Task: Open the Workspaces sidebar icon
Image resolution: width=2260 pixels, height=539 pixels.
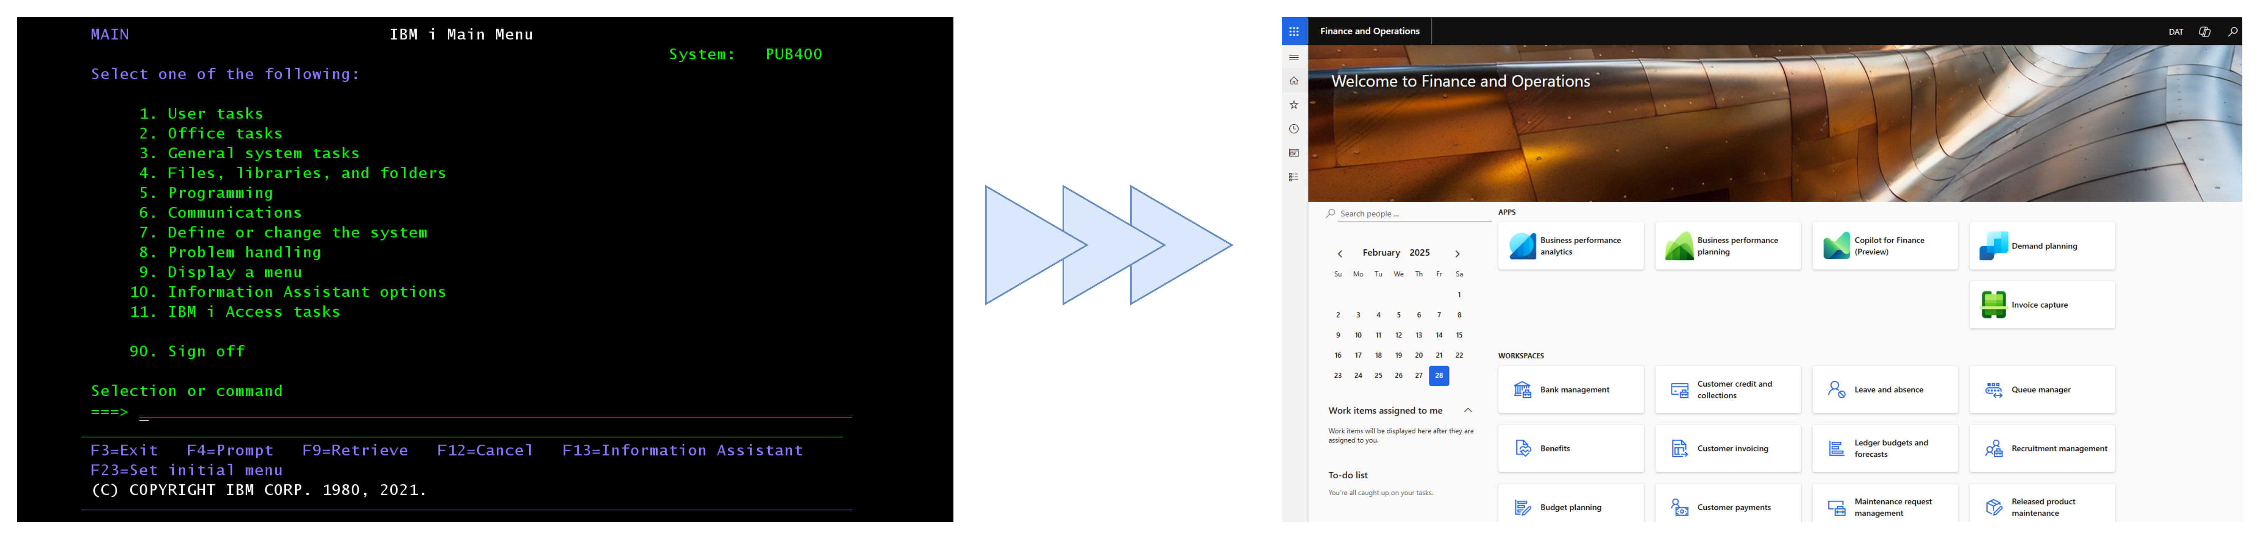Action: tap(1293, 152)
